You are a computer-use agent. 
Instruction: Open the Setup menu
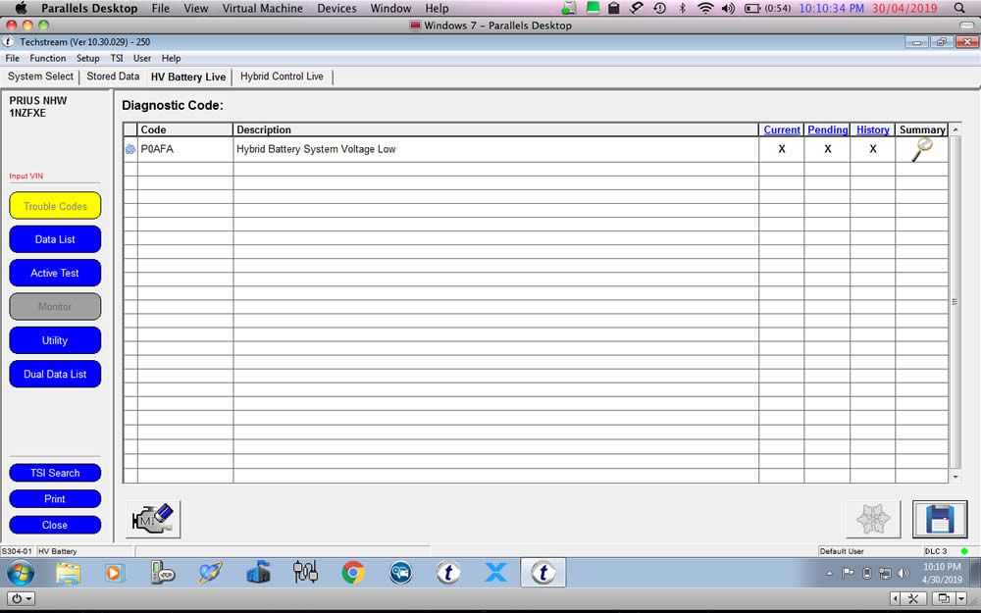[x=87, y=58]
